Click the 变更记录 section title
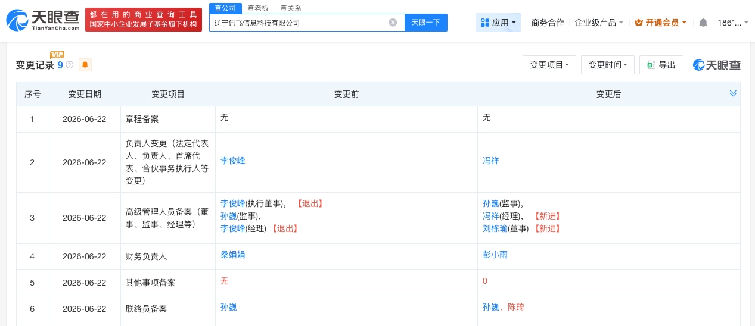Image resolution: width=755 pixels, height=326 pixels. [35, 65]
